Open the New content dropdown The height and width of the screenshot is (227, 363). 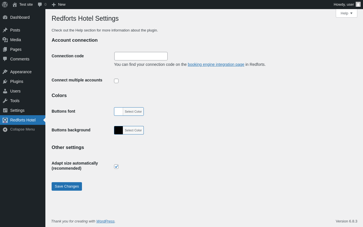click(x=59, y=5)
